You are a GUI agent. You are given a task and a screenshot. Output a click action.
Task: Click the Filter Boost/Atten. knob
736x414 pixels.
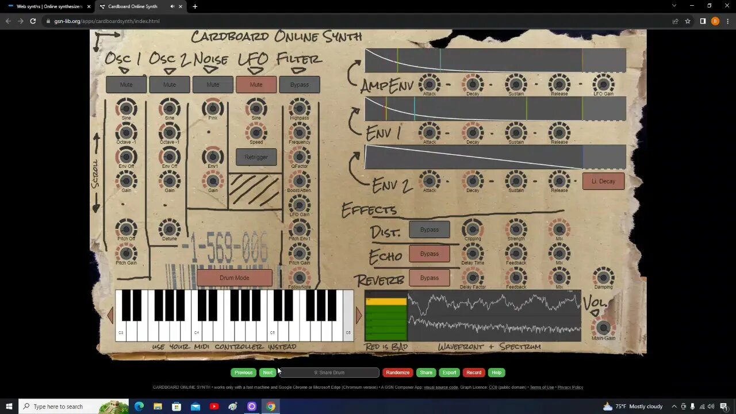pyautogui.click(x=299, y=181)
